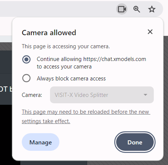Click the dropdown arrow in the Camera selector
This screenshot has width=168, height=165.
145,95
